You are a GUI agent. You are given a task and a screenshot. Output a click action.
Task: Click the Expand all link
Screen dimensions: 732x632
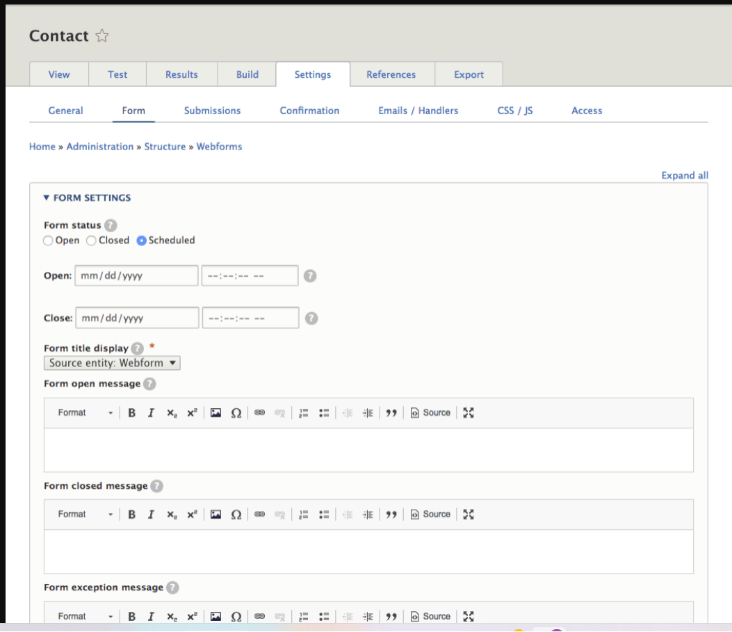click(684, 175)
